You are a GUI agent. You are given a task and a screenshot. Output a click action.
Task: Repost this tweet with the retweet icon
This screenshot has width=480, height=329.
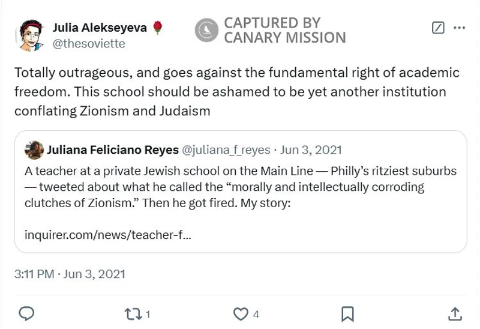point(130,313)
